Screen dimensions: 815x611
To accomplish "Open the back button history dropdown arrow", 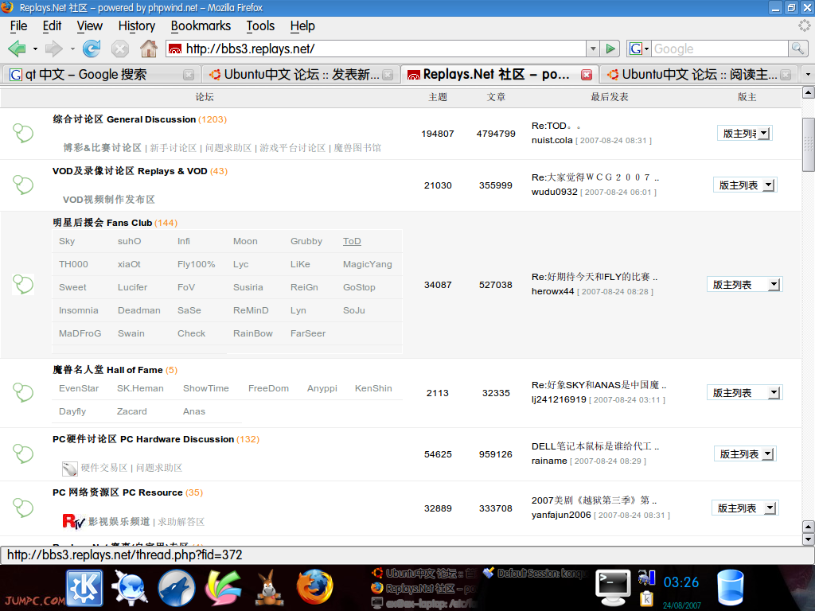I will coord(35,49).
